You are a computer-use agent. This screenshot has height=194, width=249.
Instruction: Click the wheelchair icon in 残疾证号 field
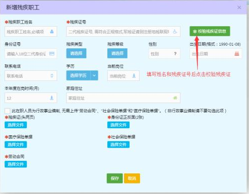(x=175, y=31)
